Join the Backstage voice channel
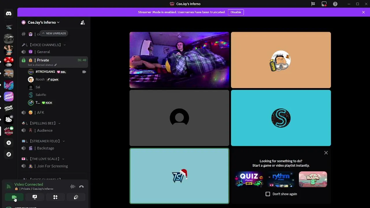 tap(54, 148)
